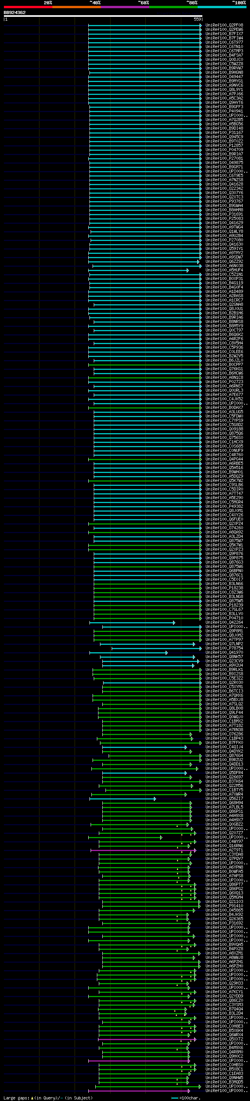250x1101 pixels.
Task: Click the orange ~40% identity legend segment
Action: (77, 7)
